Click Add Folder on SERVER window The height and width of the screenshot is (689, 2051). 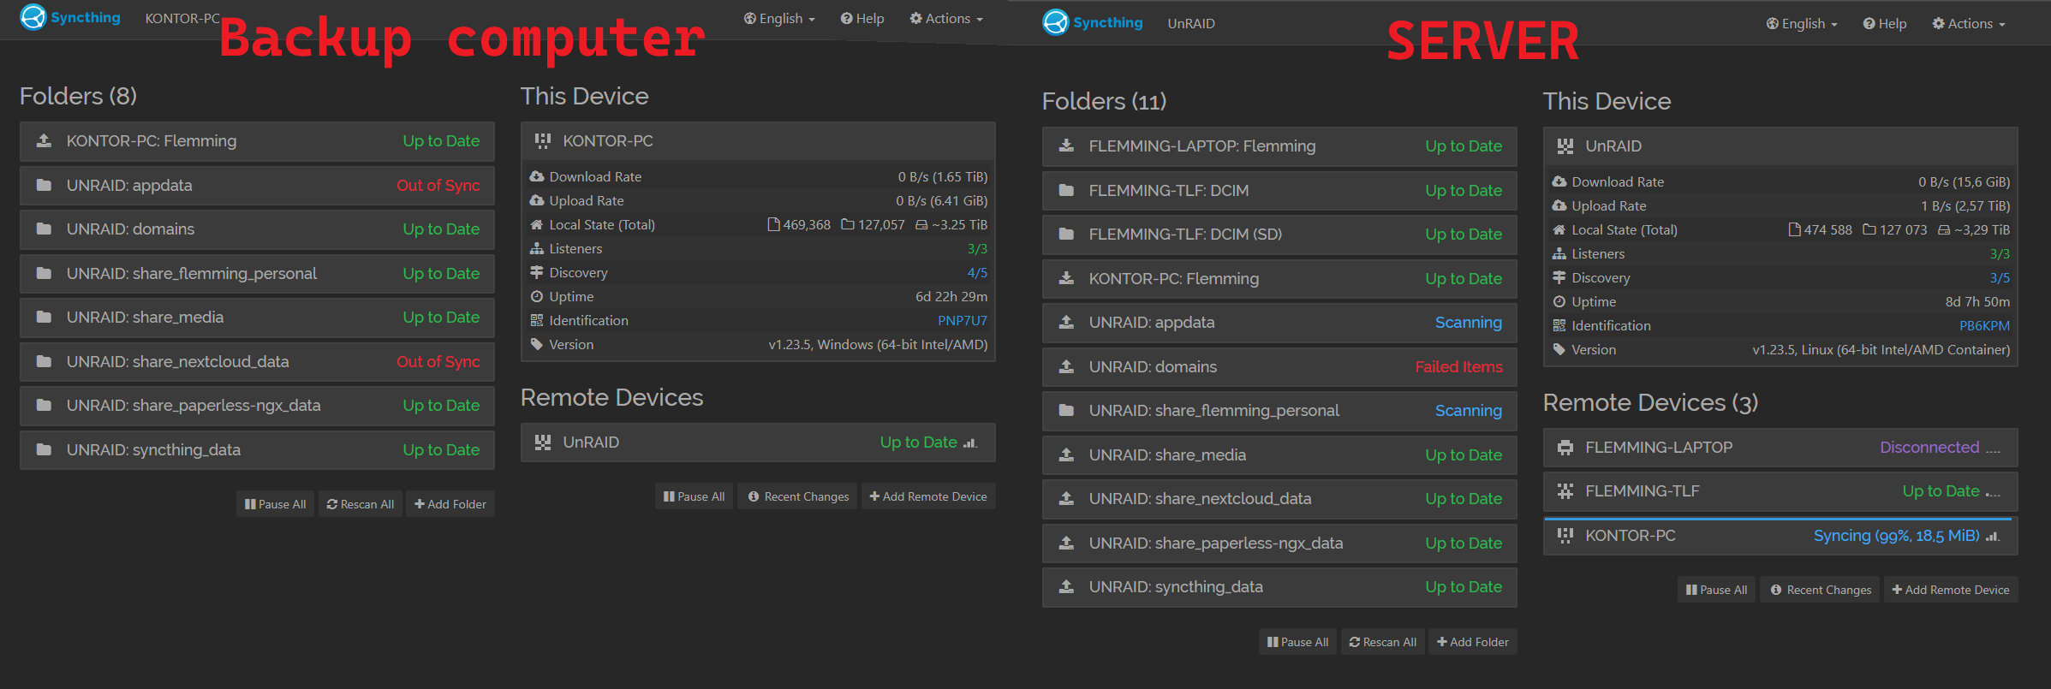pyautogui.click(x=1473, y=642)
